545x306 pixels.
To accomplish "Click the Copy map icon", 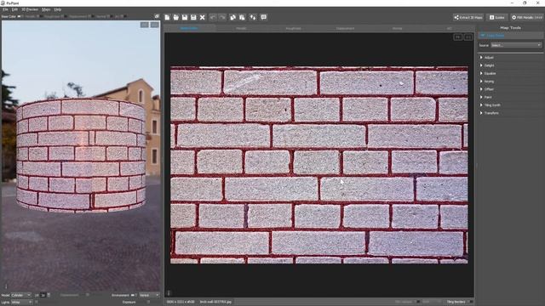I will (x=232, y=17).
